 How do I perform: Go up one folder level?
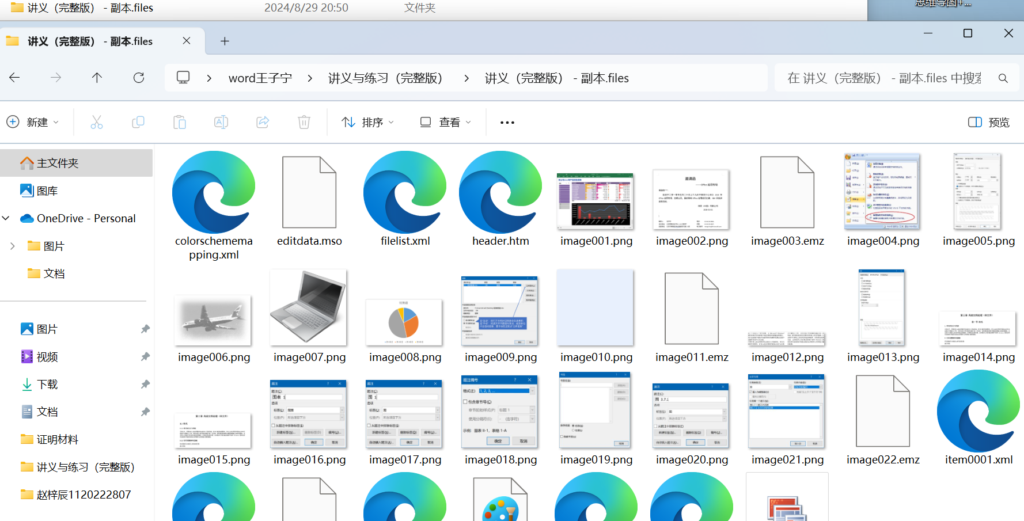[x=97, y=78]
